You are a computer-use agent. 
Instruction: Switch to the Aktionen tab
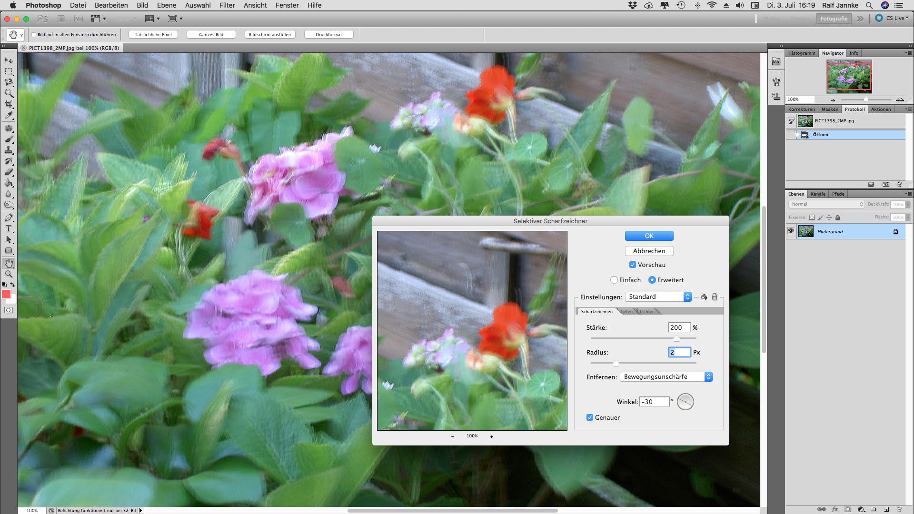click(x=881, y=109)
